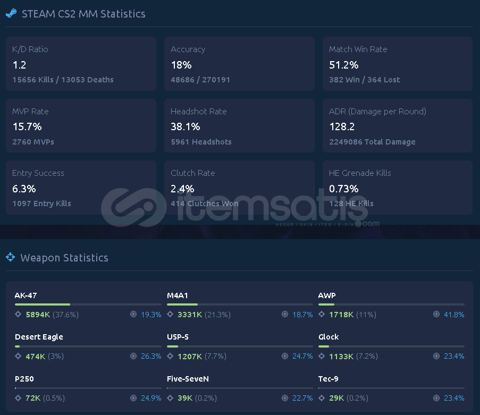This screenshot has height=415, width=480.
Task: Click the kills crosshair icon under USP-S
Action: click(x=170, y=356)
